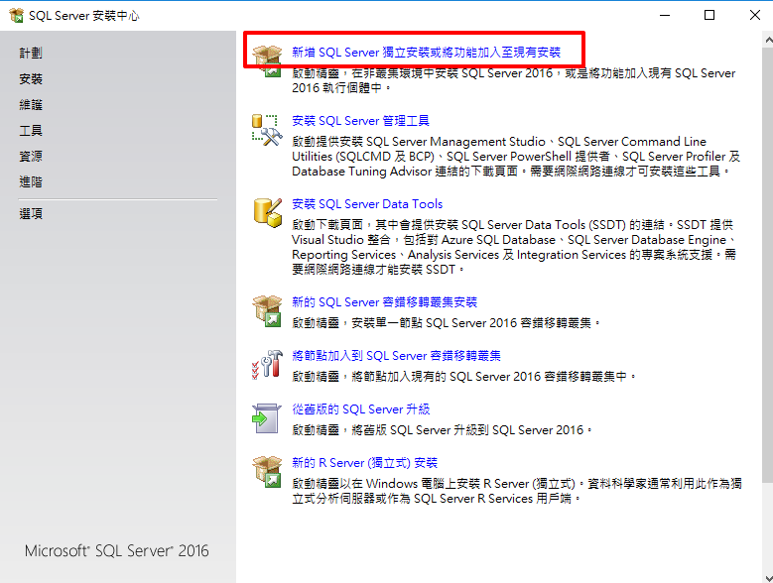The height and width of the screenshot is (583, 773).
Task: Select the 安裝 sidebar item
Action: pos(31,78)
